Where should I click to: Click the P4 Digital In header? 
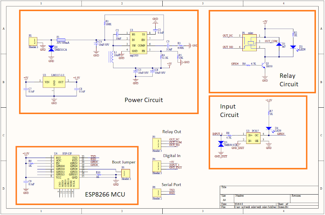click(x=157, y=166)
